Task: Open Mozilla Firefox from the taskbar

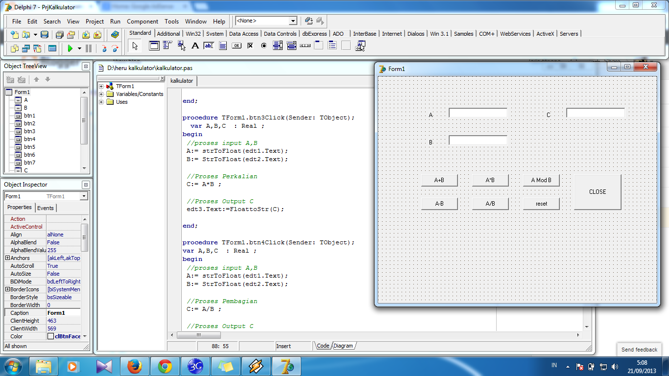Action: [134, 366]
